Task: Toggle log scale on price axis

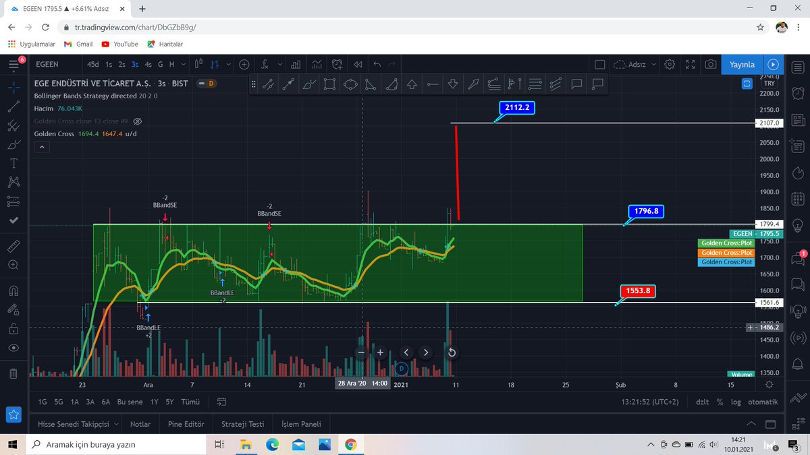Action: click(736, 402)
